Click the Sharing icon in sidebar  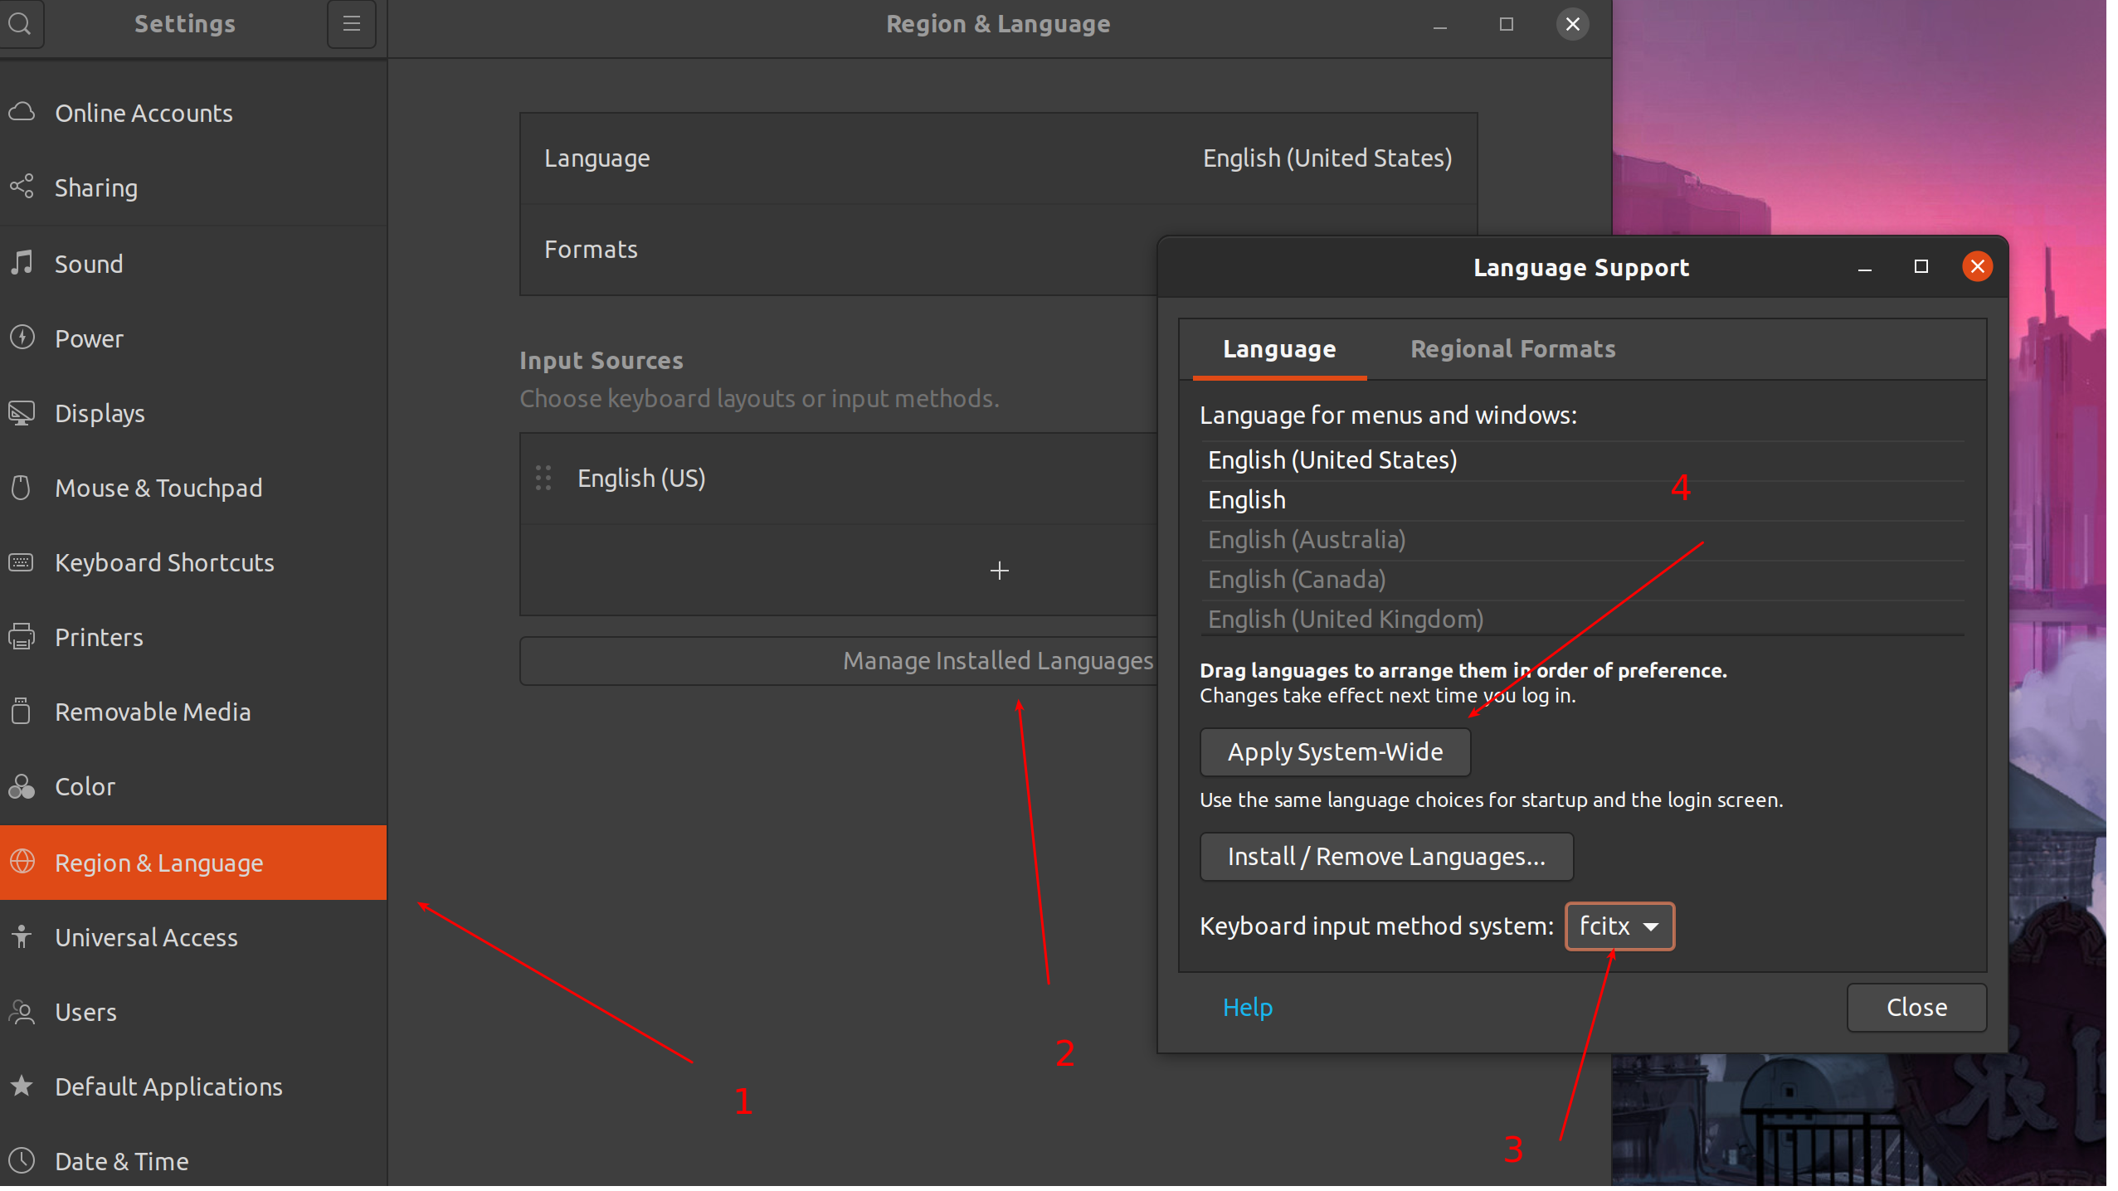22,187
